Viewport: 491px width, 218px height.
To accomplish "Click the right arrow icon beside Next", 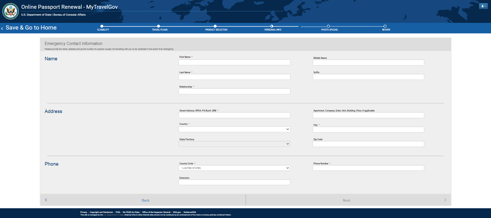I will [445, 200].
